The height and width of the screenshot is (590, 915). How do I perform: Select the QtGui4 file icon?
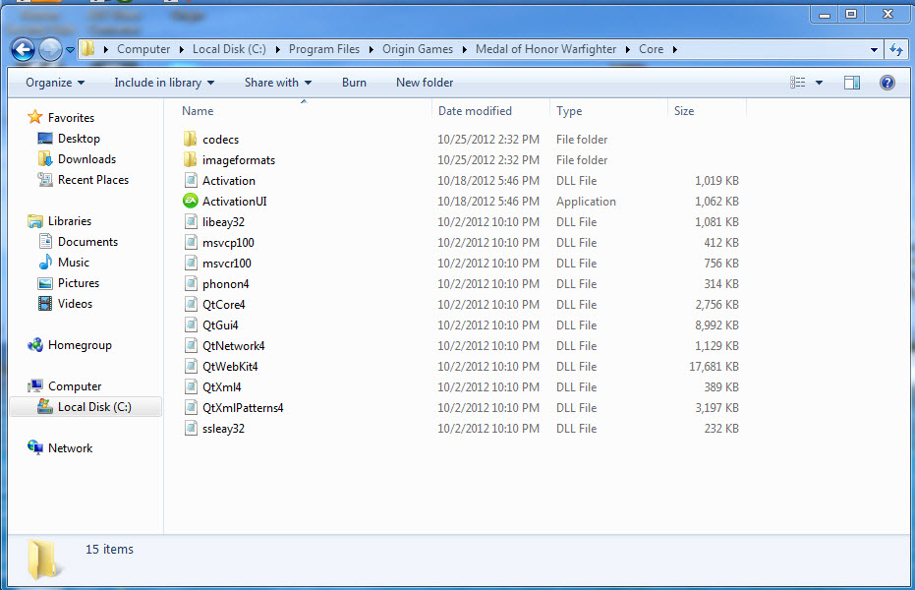click(191, 324)
